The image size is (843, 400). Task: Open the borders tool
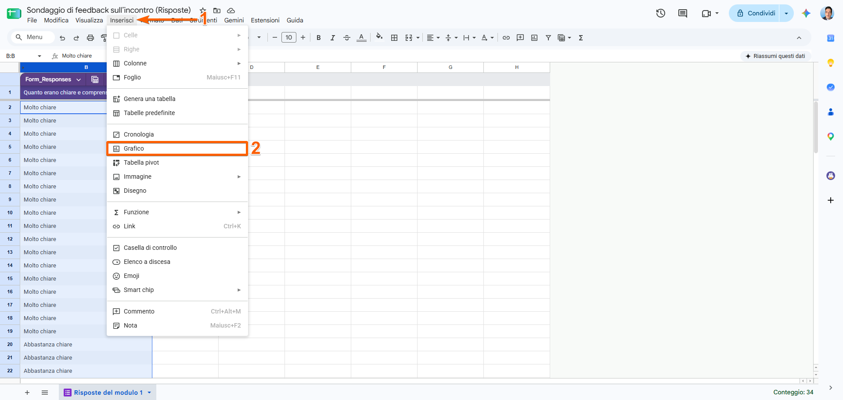(394, 38)
